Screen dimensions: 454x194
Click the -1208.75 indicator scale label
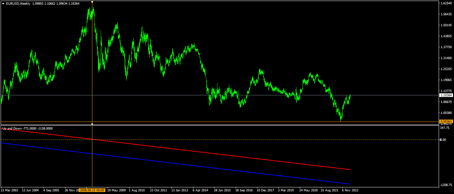coord(446,185)
